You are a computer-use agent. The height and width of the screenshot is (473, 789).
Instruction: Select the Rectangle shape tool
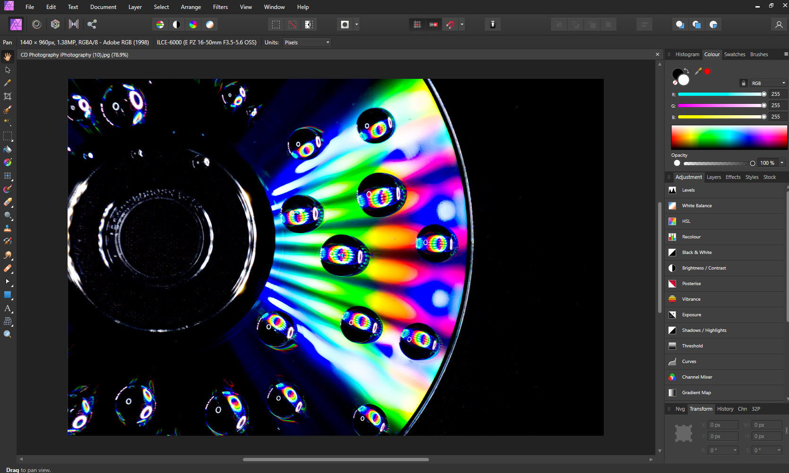coord(8,295)
